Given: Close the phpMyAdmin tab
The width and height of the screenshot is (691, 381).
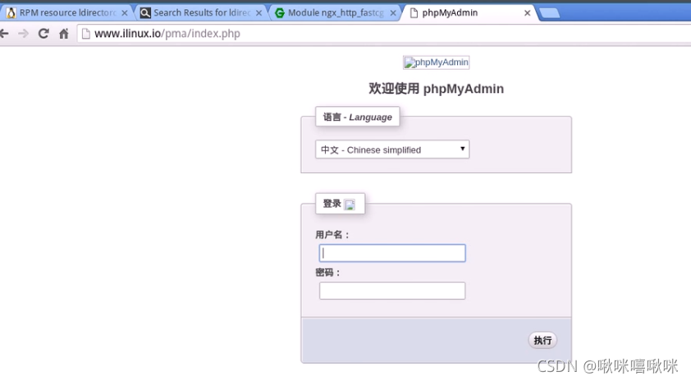Looking at the screenshot, I should [527, 13].
